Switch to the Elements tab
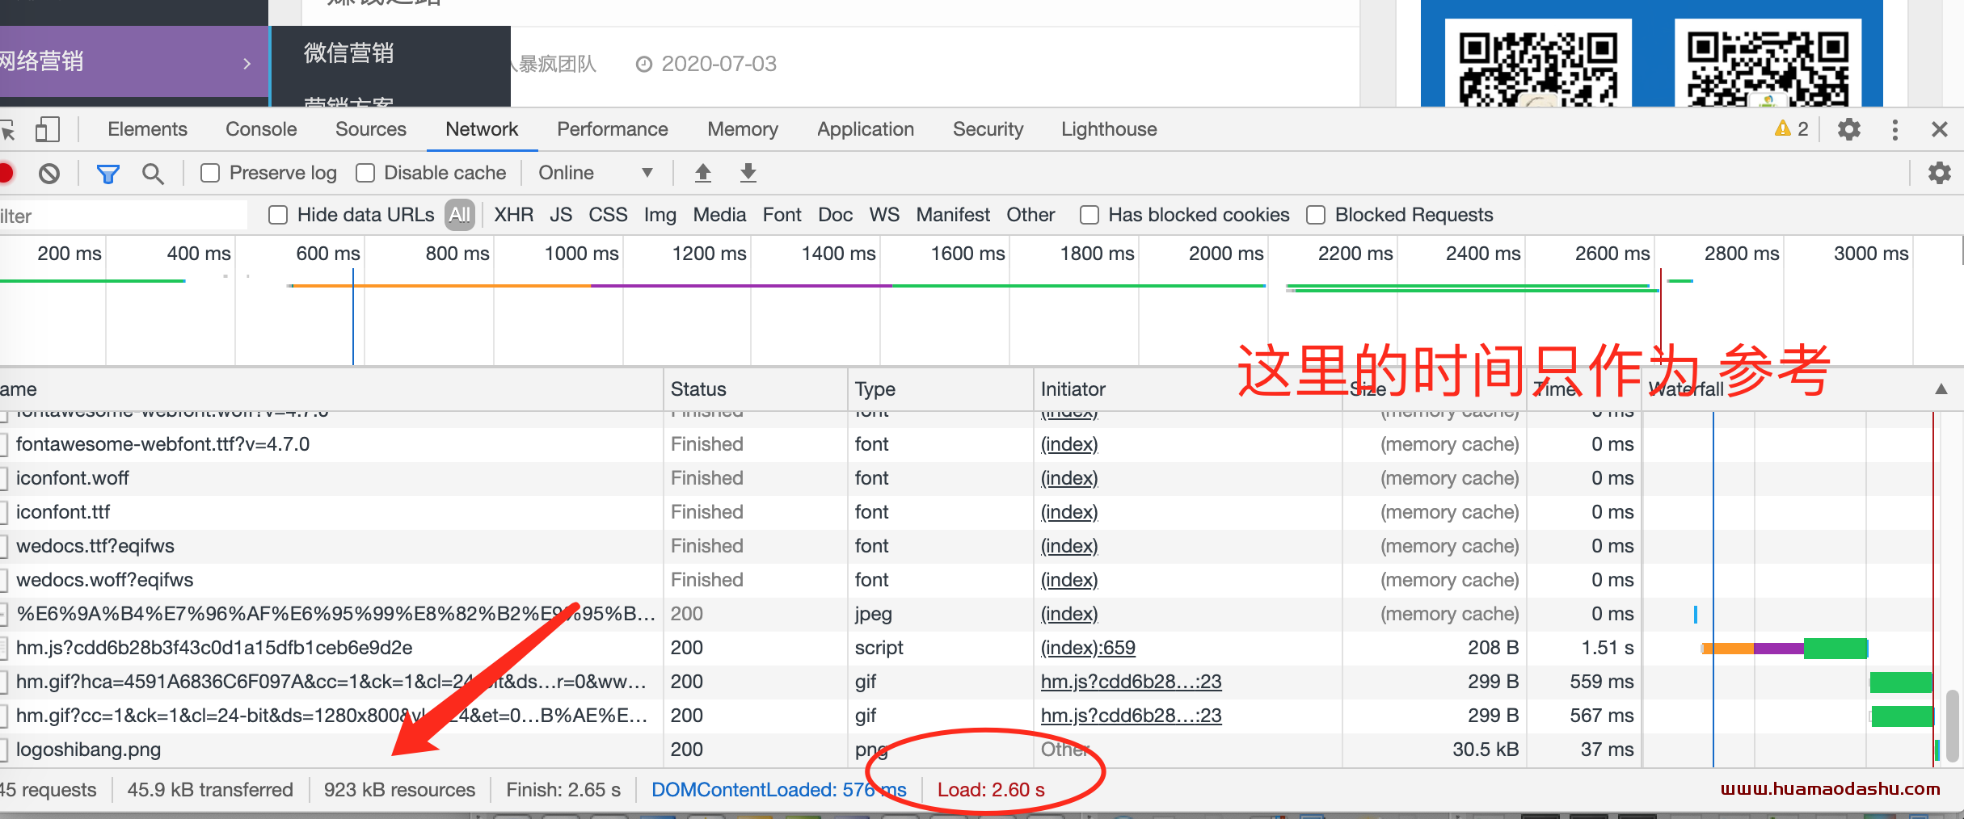This screenshot has height=819, width=1964. click(147, 129)
